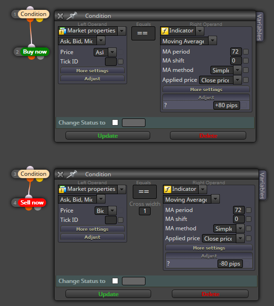Image resolution: width=274 pixels, height=306 pixels.
Task: Click Cross width field showing 1
Action: coord(145,211)
